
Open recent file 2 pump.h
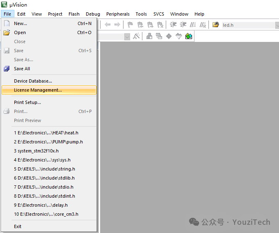(49, 142)
